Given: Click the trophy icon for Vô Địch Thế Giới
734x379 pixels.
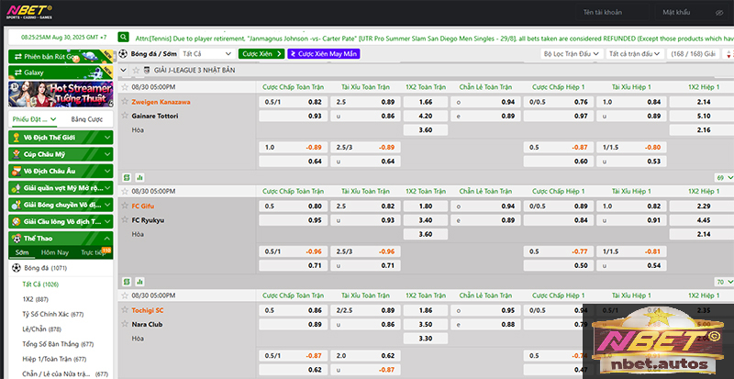Looking at the screenshot, I should coord(16,137).
